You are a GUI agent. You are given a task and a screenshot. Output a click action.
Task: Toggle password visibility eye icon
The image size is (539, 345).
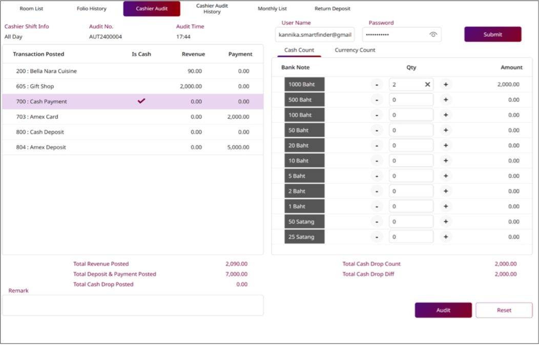(433, 35)
